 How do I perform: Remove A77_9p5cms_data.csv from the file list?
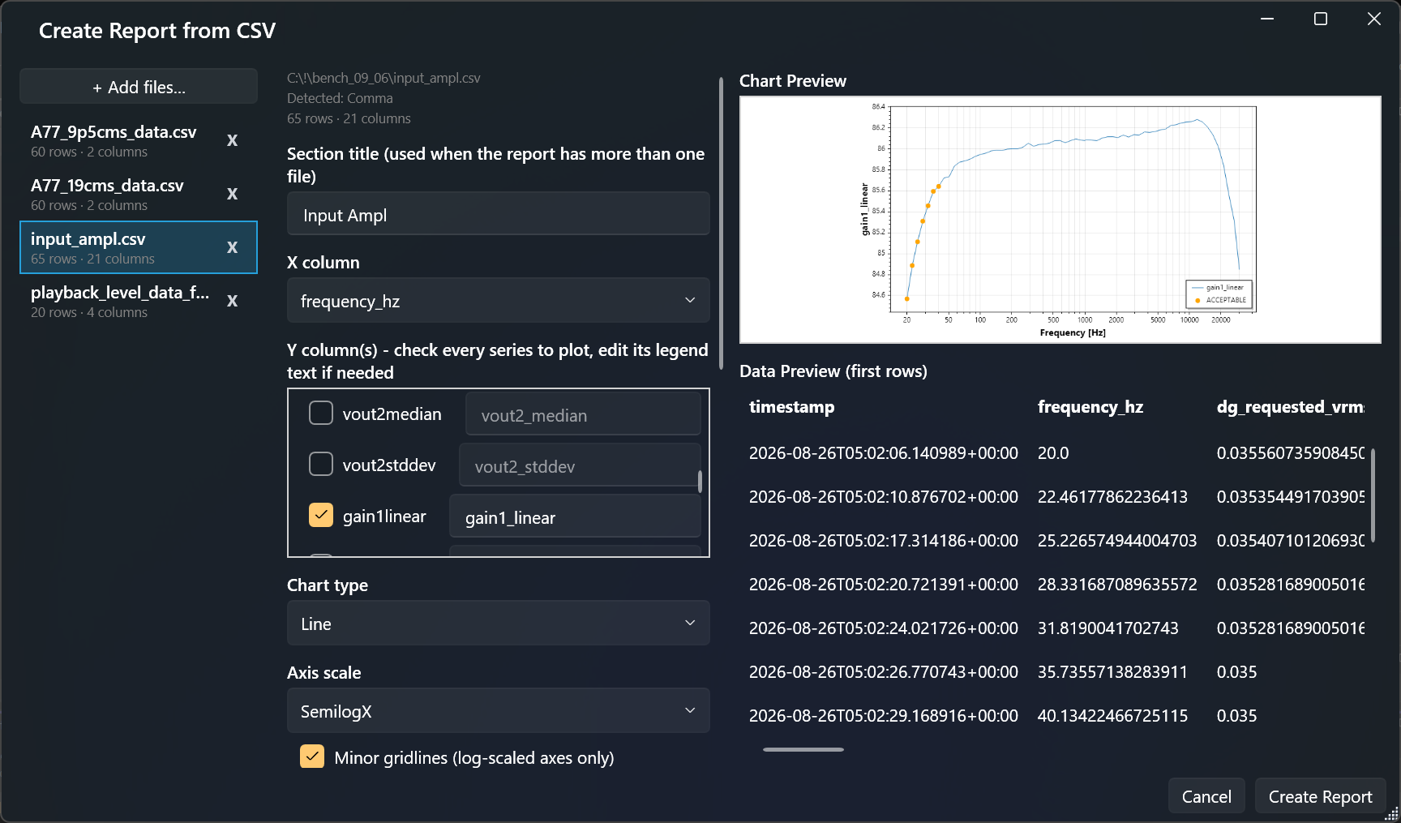232,140
